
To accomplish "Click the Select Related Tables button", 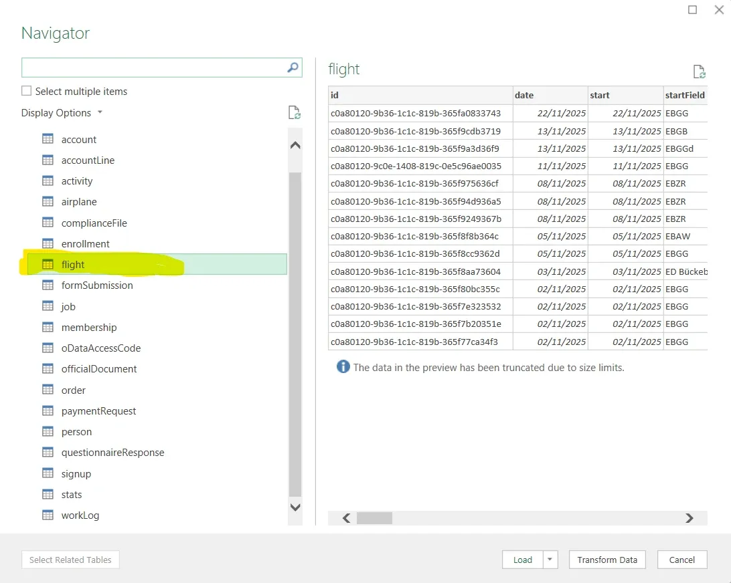I will click(70, 559).
